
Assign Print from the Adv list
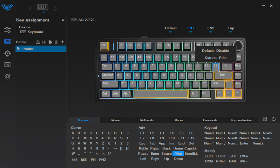[x=178, y=154]
